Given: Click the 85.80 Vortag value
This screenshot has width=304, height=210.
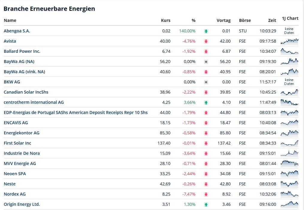Looking at the screenshot, I should coord(225,133).
